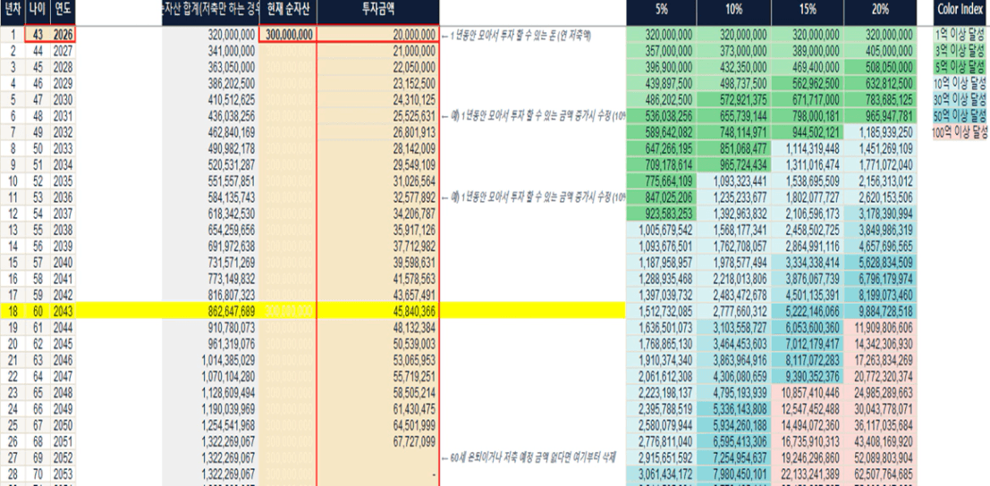Select the age cell 43
Viewport: 990px width, 486px height.
pos(38,35)
